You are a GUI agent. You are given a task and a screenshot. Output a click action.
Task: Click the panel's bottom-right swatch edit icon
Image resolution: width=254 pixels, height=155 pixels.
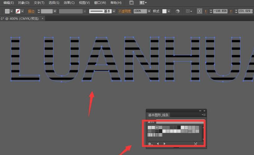[x=195, y=144]
